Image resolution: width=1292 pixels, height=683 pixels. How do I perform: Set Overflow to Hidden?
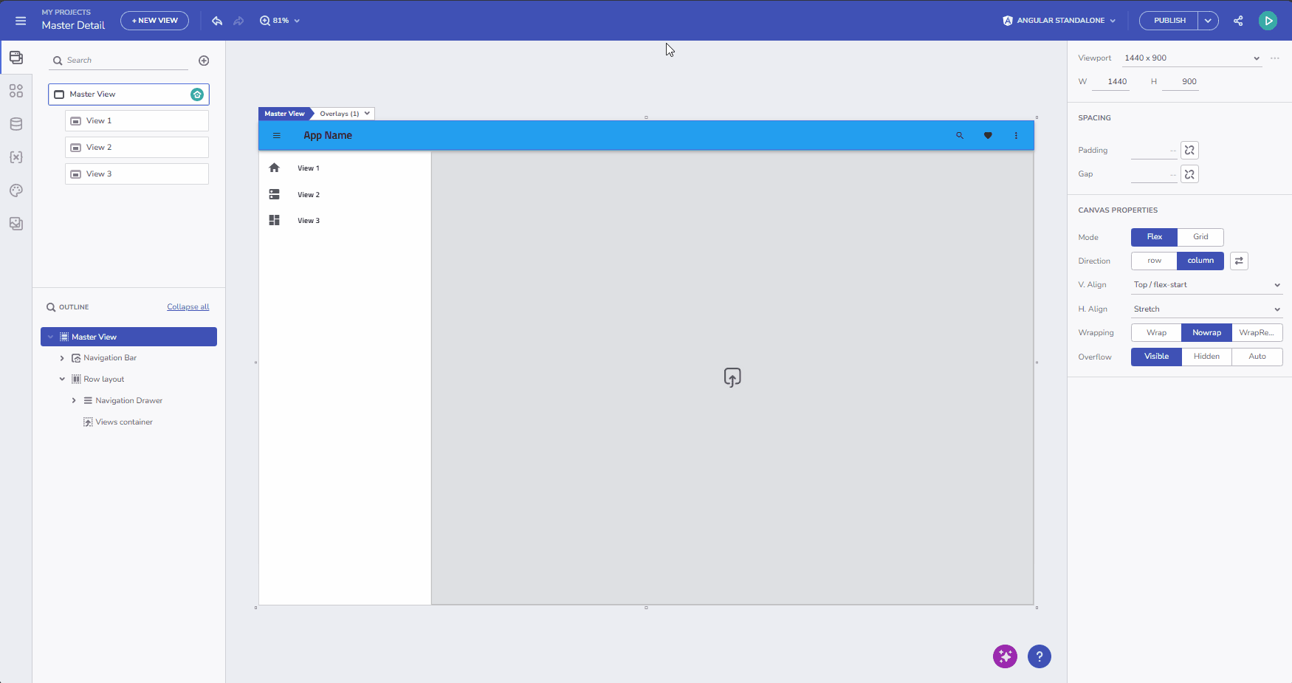[1206, 357]
